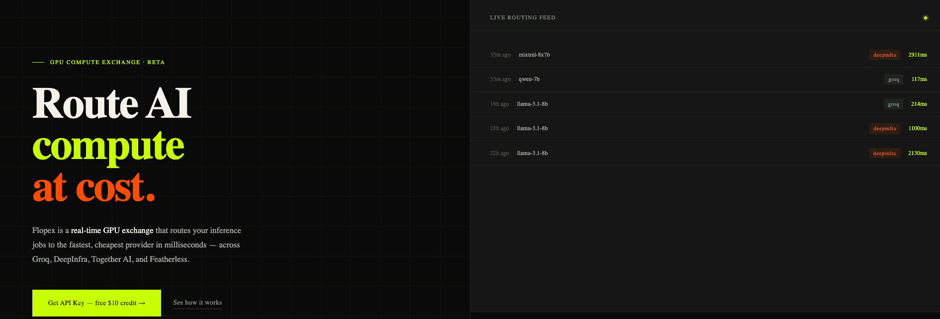Image resolution: width=940 pixels, height=319 pixels.
Task: Click the groq tag on qwen-7b row
Action: pos(894,80)
